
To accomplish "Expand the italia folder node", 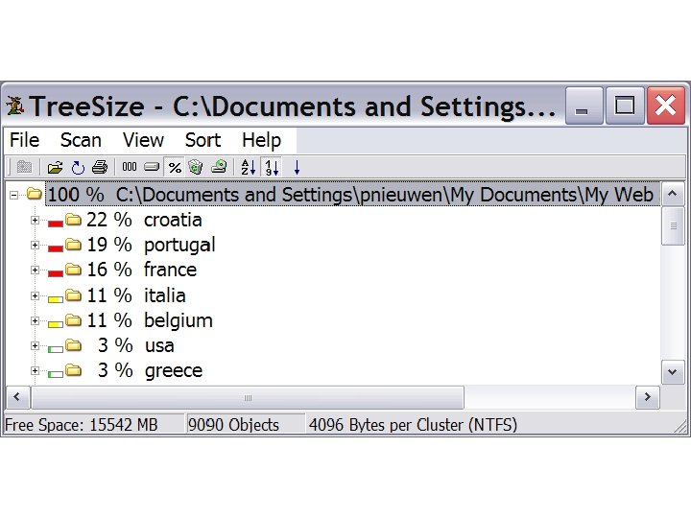I will click(x=35, y=295).
